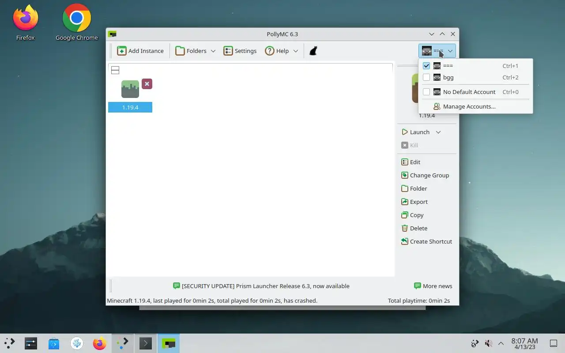The width and height of the screenshot is (565, 353).
Task: Click the black cat icon
Action: (313, 51)
